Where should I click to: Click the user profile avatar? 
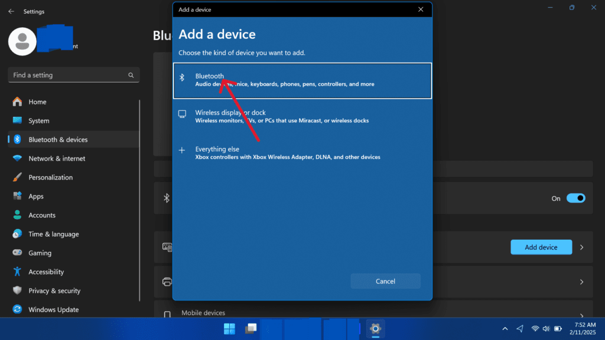coord(22,41)
